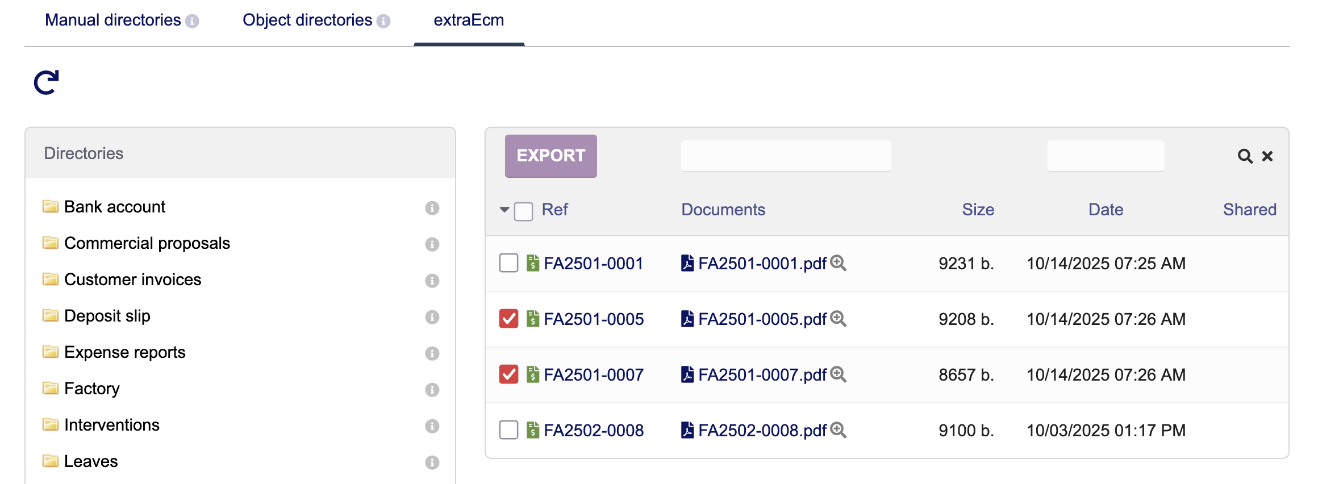Preview FA2501-0001.pdf with its magnifier icon
This screenshot has width=1318, height=484.
(x=838, y=263)
